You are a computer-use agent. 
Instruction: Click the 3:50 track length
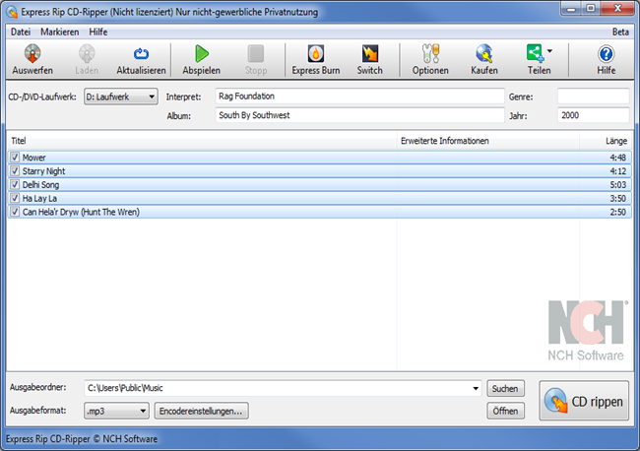[618, 198]
